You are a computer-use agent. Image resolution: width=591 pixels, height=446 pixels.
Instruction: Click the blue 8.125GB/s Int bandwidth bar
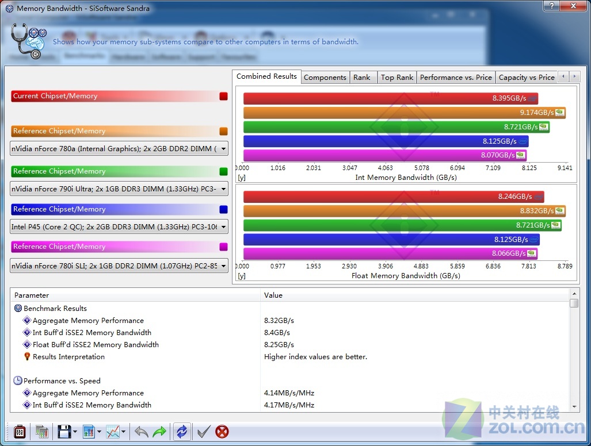click(386, 141)
